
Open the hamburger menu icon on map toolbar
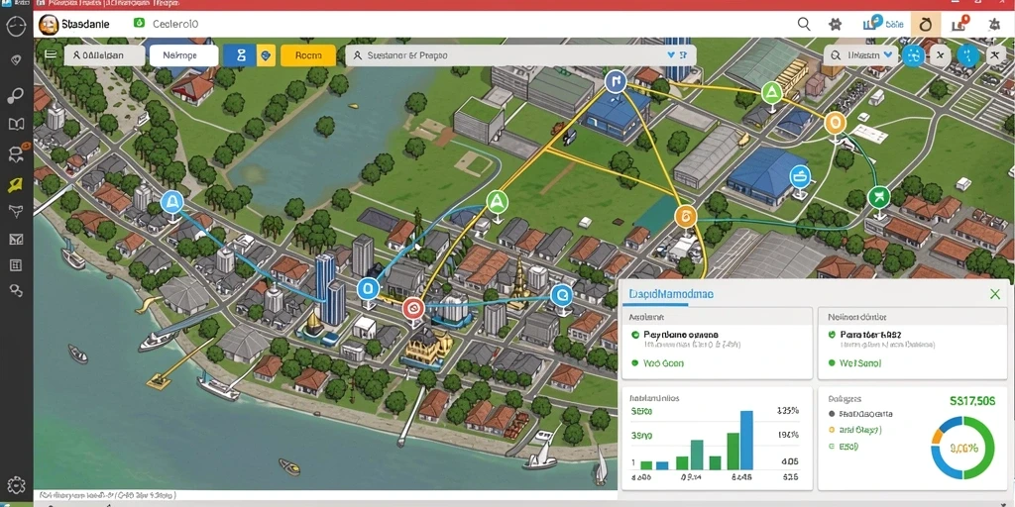(52, 55)
